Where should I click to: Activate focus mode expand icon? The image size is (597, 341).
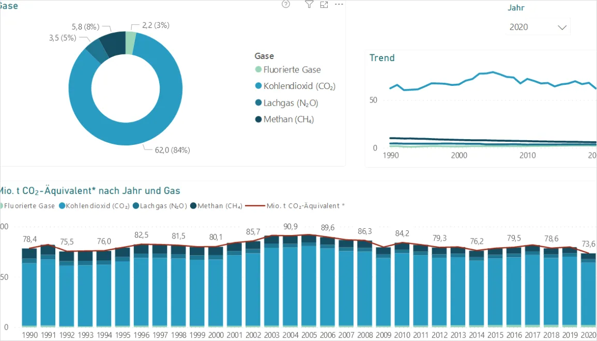(x=324, y=5)
